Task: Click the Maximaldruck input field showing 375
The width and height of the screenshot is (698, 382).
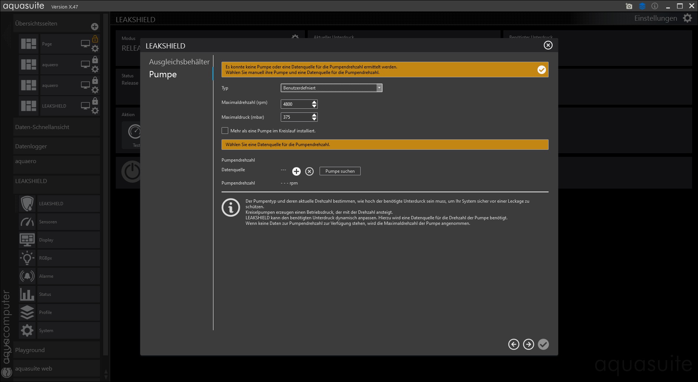Action: [296, 117]
